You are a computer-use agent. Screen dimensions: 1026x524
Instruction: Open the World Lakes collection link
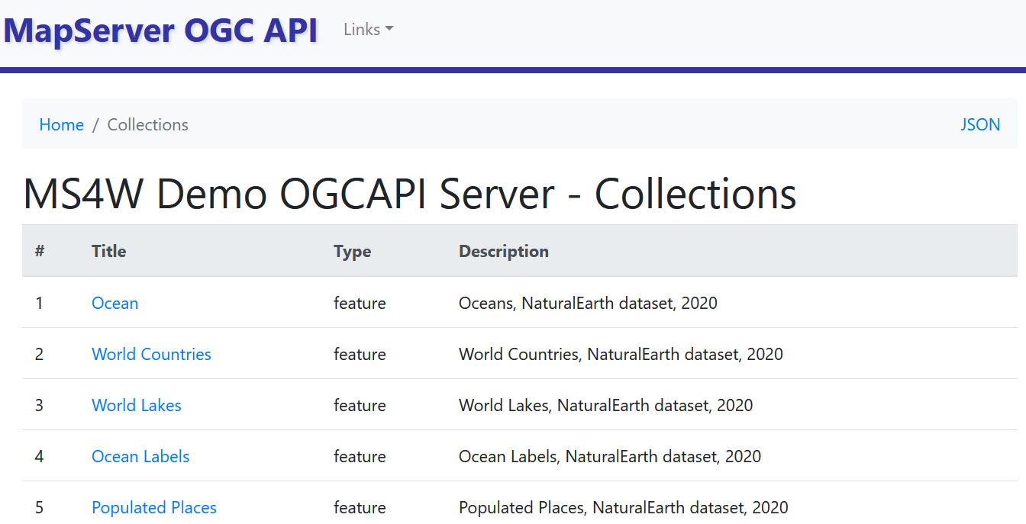137,406
